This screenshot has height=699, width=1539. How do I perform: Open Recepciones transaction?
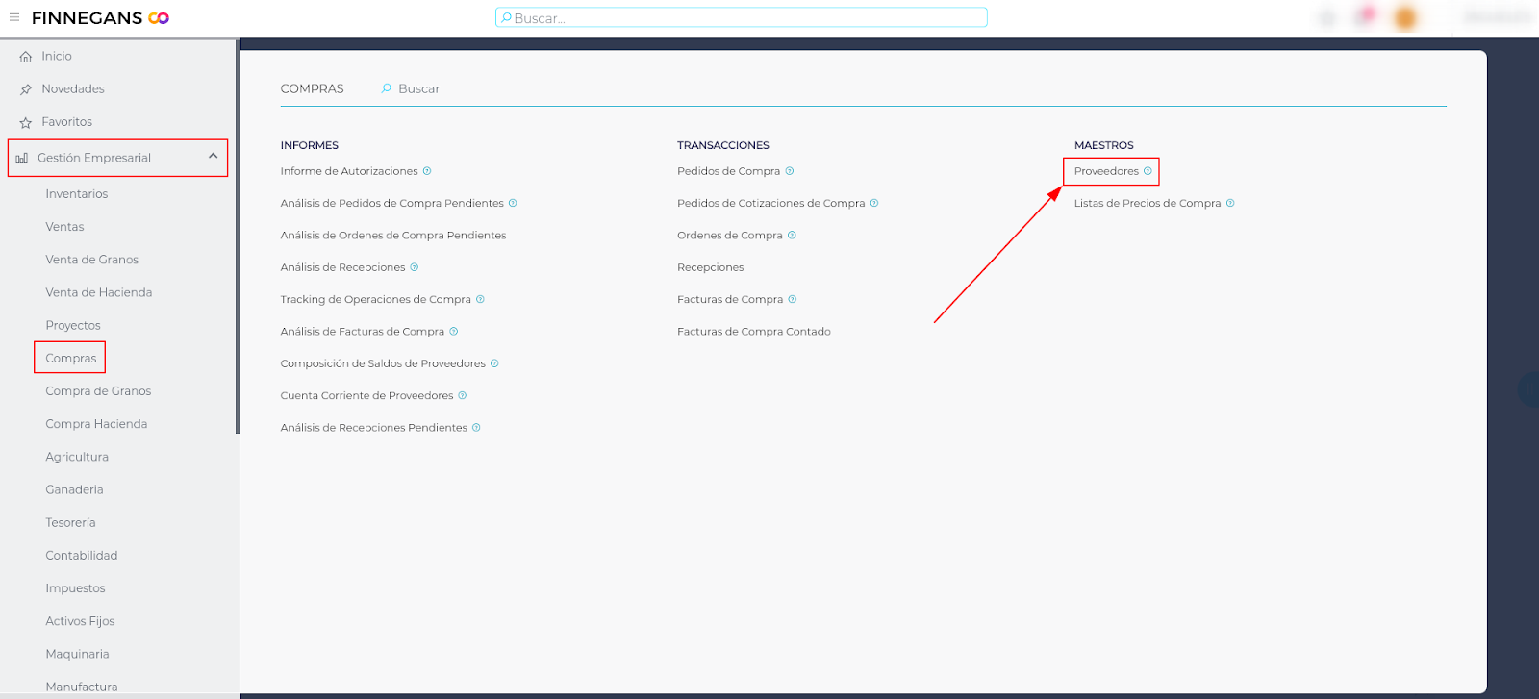click(711, 267)
